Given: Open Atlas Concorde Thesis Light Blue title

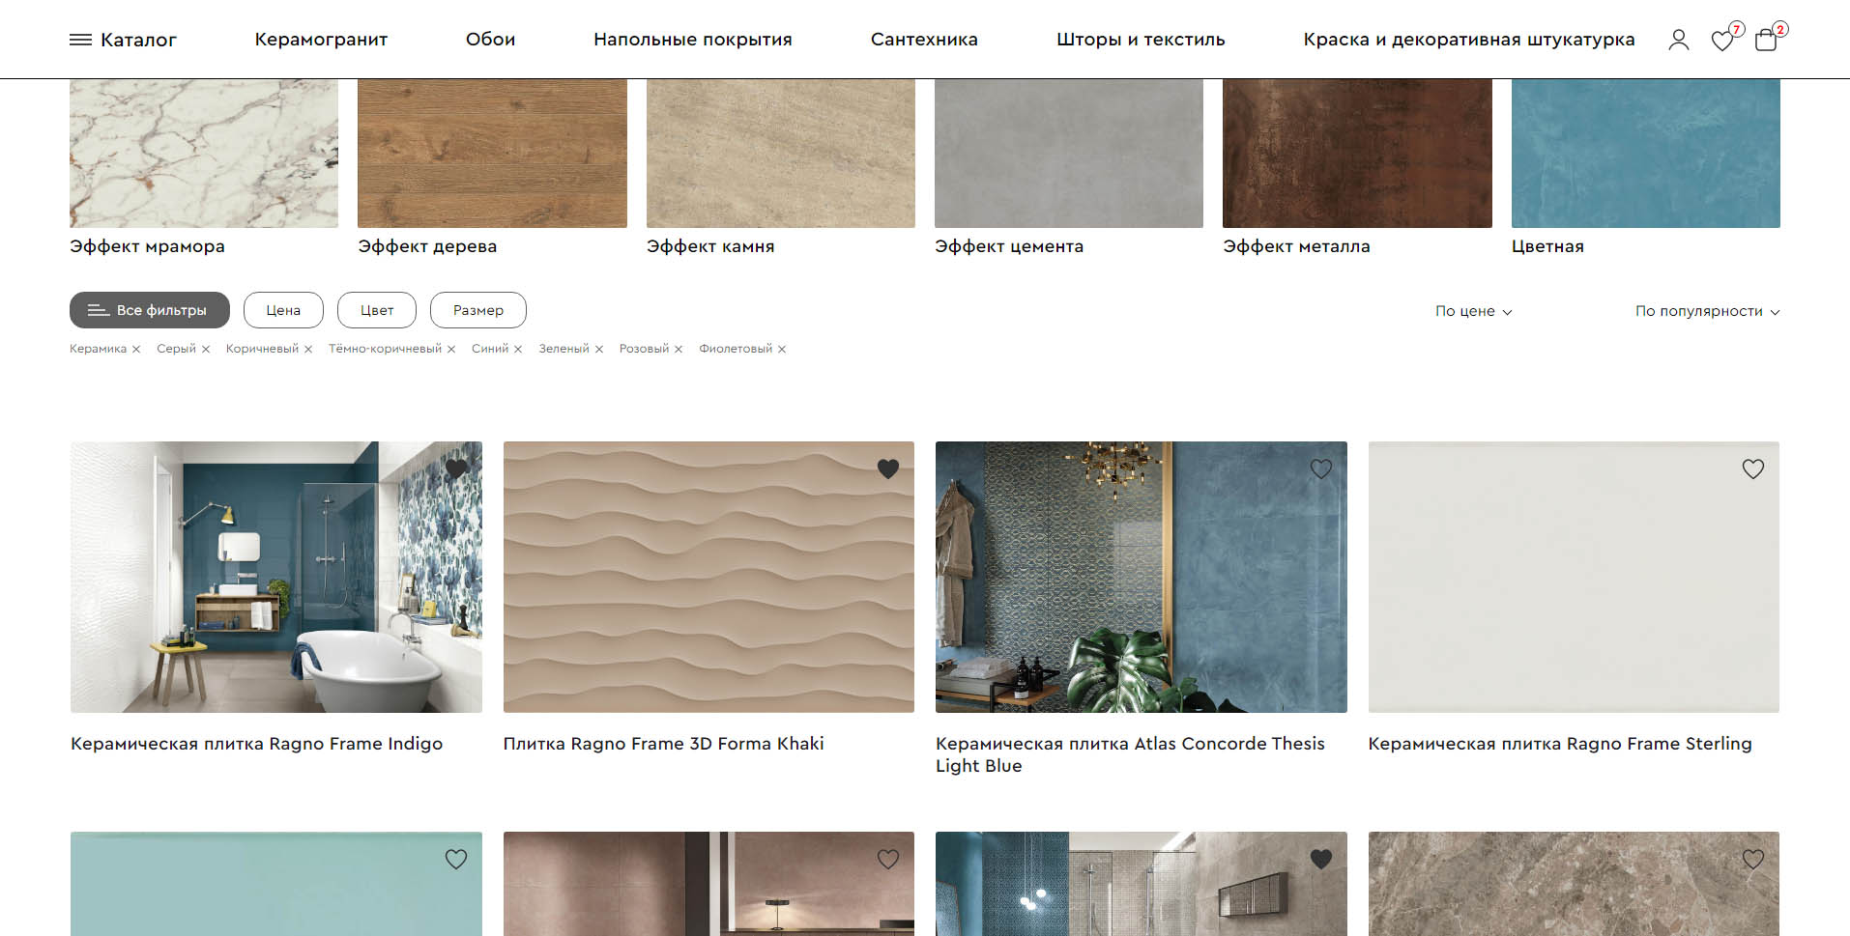Looking at the screenshot, I should pos(1130,754).
